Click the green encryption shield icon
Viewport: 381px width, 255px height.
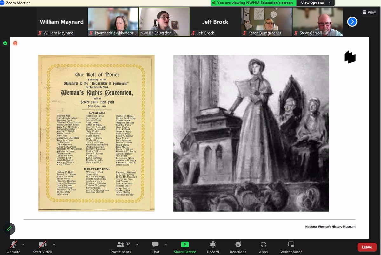(5, 43)
